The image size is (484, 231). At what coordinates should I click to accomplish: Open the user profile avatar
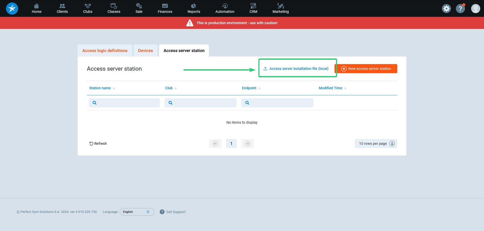click(x=475, y=9)
